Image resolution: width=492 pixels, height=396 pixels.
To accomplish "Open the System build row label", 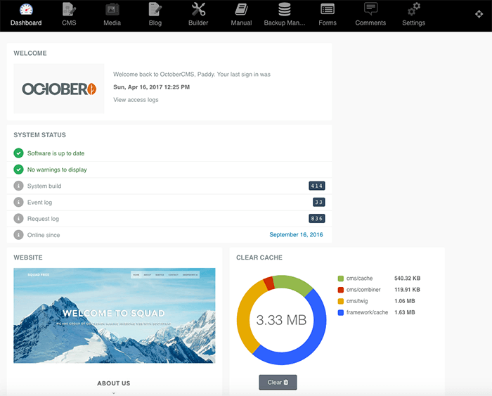I will 44,186.
